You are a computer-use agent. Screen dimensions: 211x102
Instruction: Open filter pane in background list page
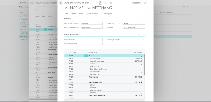point(184,7)
